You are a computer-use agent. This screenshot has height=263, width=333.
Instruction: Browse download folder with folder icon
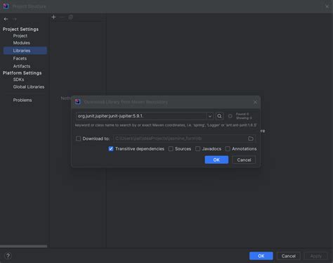click(251, 139)
